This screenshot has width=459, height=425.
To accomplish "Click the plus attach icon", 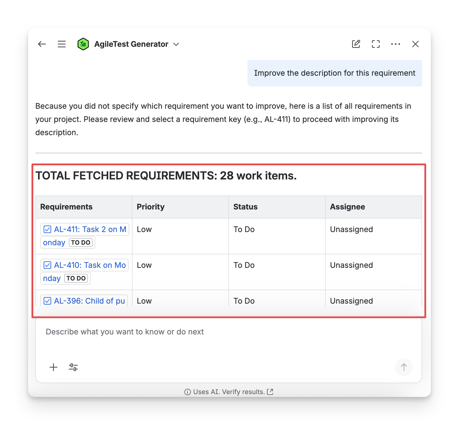I will 53,367.
